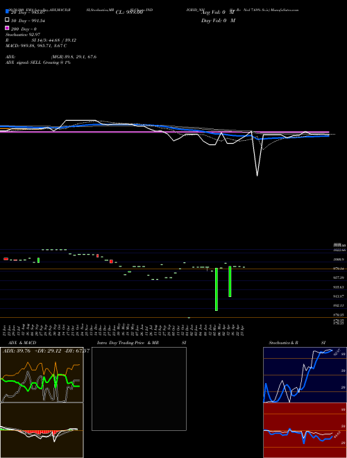Click the magenta 200 Day EMA legend swatch
Screen dimensions: 347x458
pos(7,28)
